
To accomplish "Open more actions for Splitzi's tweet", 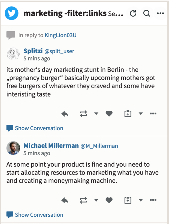I will pos(153,114).
